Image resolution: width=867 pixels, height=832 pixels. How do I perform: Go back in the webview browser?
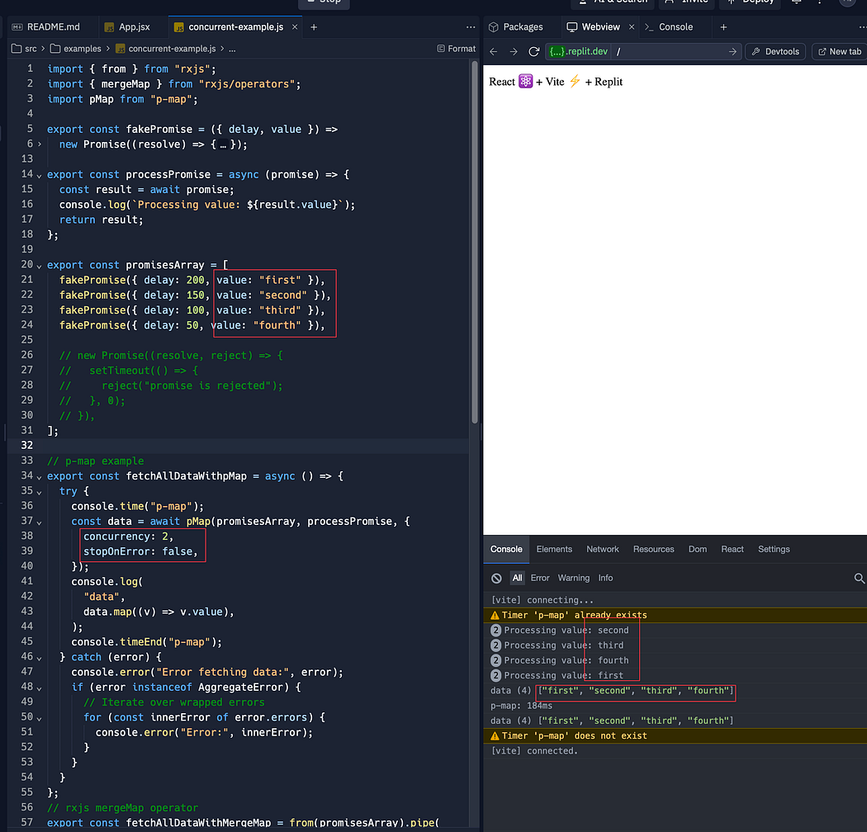point(494,51)
